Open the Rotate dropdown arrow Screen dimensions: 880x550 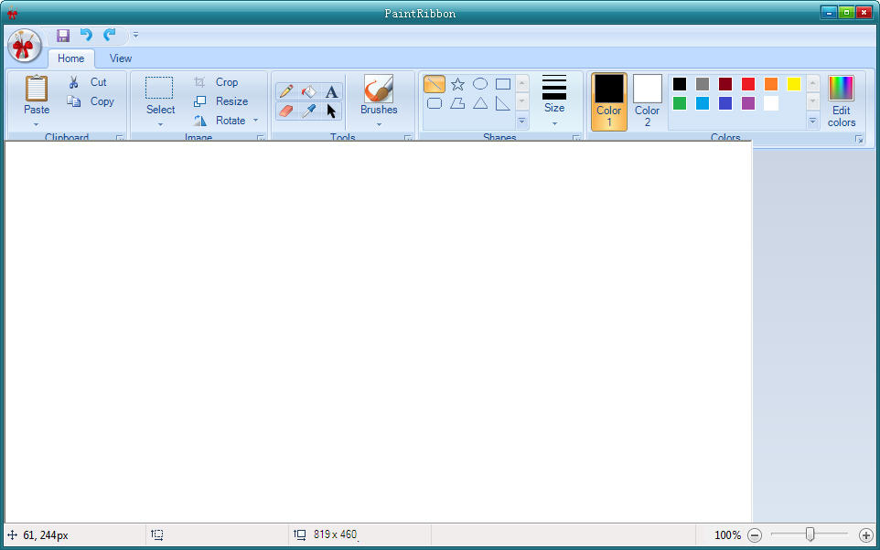pyautogui.click(x=255, y=121)
